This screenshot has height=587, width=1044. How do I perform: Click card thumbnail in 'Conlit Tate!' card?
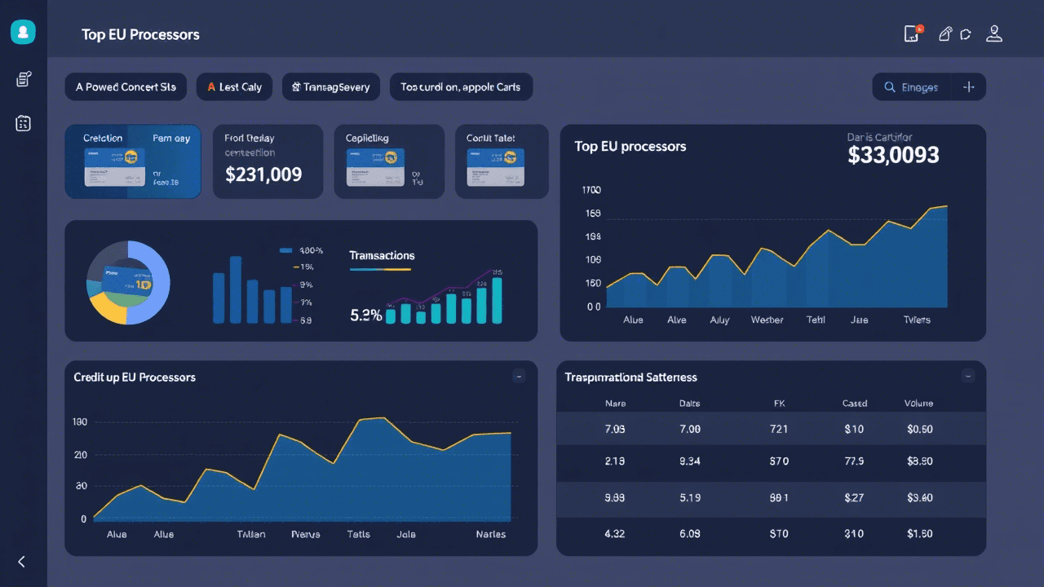[x=495, y=167]
